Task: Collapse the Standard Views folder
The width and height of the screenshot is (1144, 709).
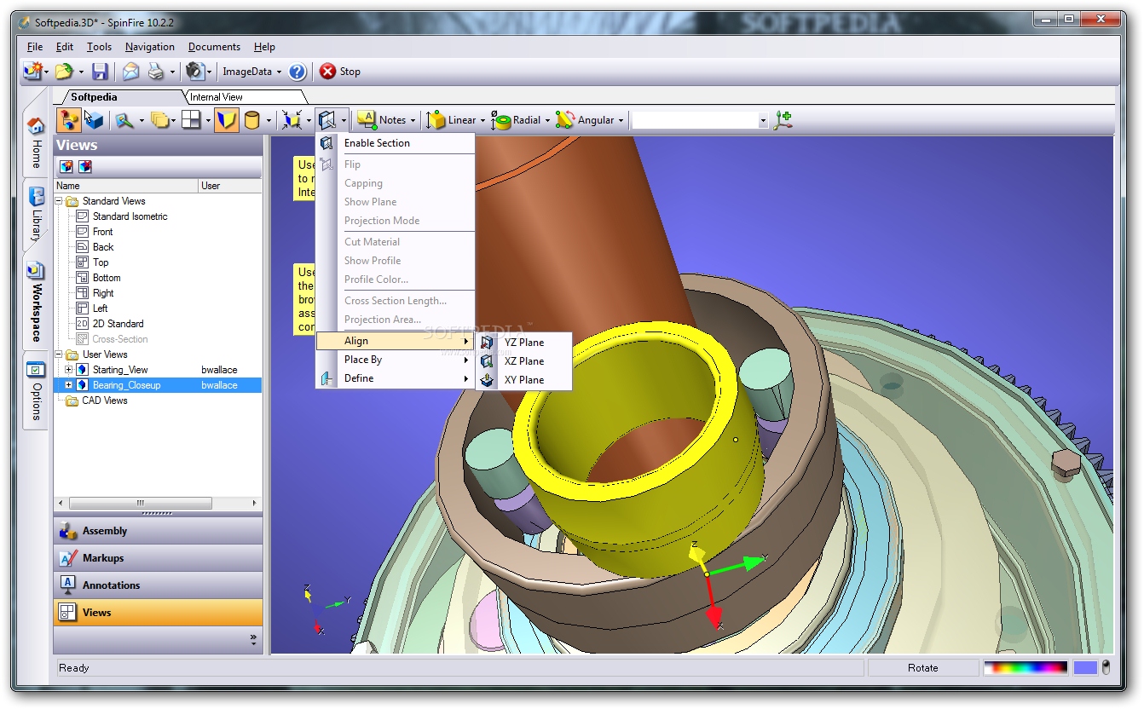Action: 59,201
